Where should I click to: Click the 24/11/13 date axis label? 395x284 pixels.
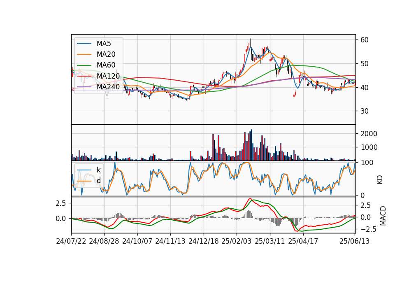click(170, 241)
